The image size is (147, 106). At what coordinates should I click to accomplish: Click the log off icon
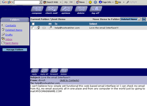coord(96,9)
